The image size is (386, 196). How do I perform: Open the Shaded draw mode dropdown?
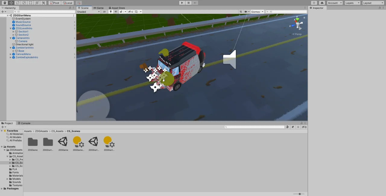tap(88, 12)
